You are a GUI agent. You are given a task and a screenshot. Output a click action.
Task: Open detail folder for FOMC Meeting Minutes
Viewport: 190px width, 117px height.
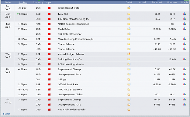coord(129,64)
